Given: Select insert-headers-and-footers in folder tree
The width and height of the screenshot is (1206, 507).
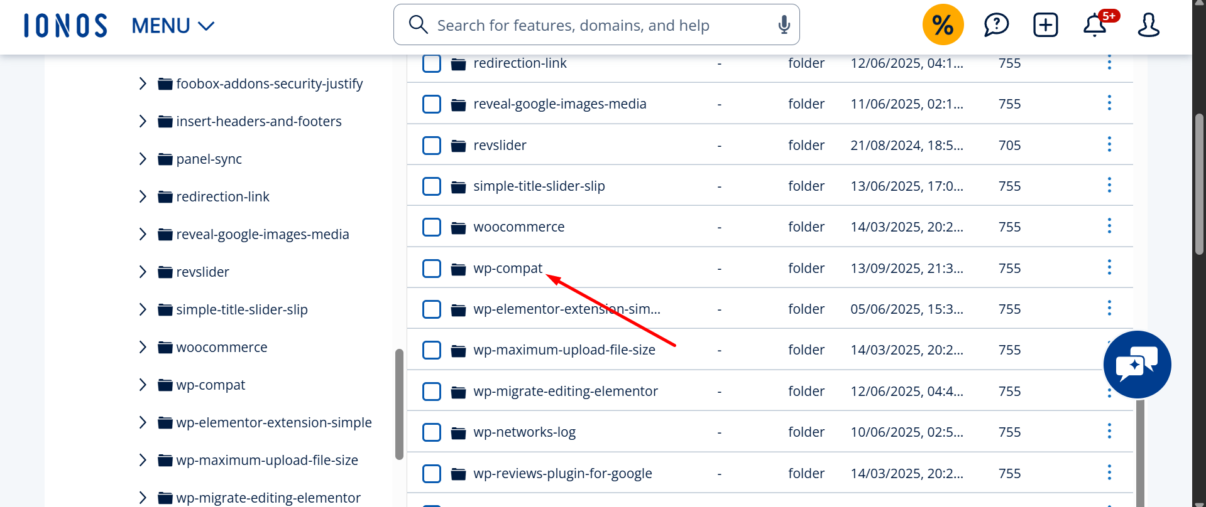Looking at the screenshot, I should point(259,121).
